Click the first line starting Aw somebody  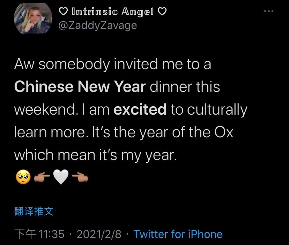coord(113,64)
